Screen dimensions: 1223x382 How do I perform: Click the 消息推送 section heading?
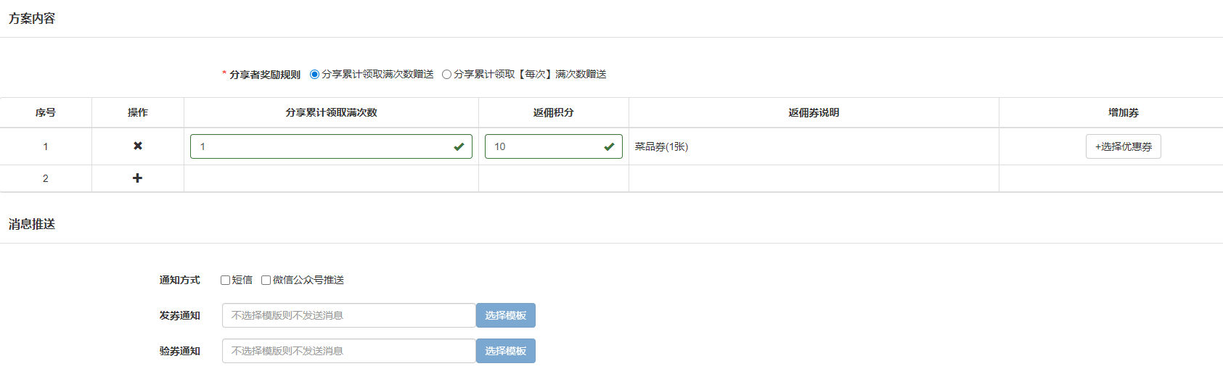tap(32, 225)
